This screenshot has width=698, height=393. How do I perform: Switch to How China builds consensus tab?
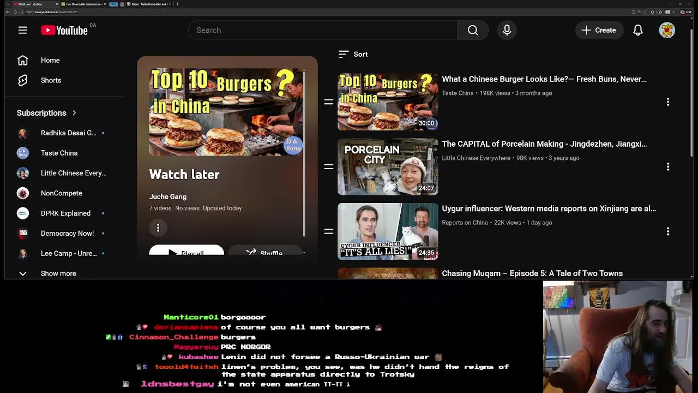(x=83, y=4)
